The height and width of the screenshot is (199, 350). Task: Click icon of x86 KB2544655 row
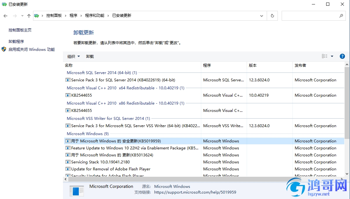click(68, 110)
